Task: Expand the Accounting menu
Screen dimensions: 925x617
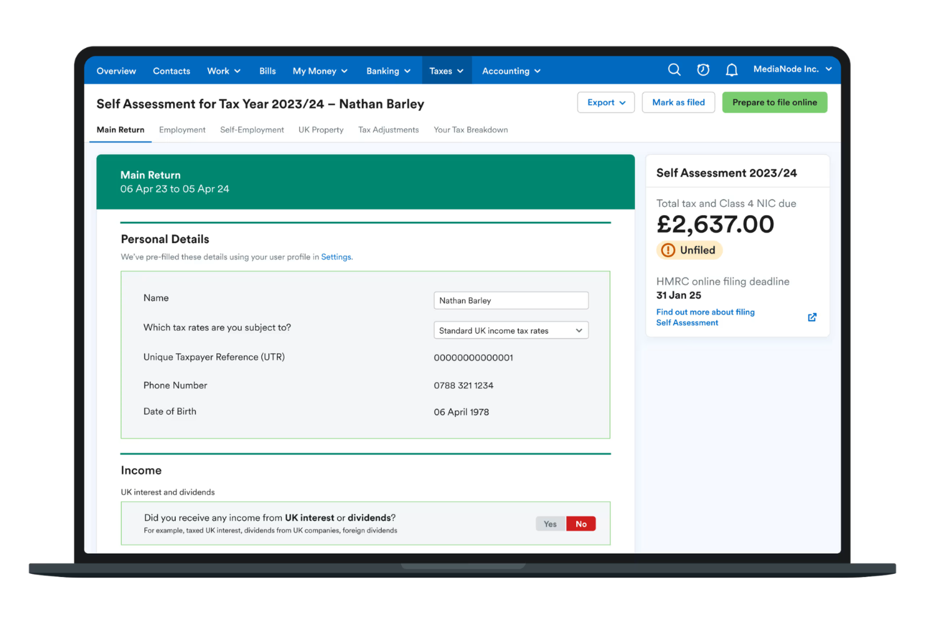Action: click(511, 71)
